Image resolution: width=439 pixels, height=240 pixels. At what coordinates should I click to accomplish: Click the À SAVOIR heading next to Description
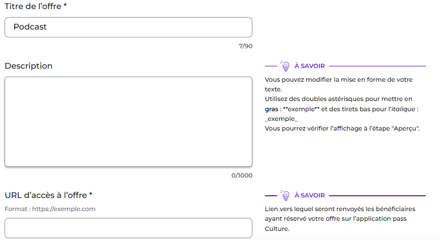[309, 66]
